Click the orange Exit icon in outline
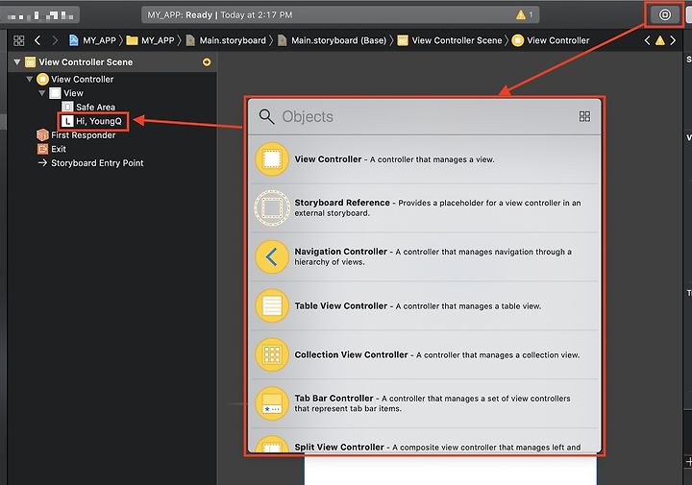692x485 pixels. click(x=42, y=149)
